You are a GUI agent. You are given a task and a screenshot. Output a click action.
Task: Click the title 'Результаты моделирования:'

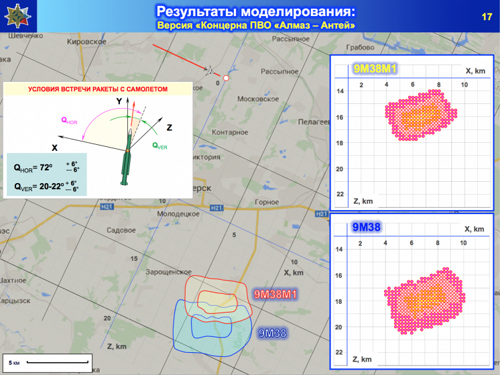256,11
